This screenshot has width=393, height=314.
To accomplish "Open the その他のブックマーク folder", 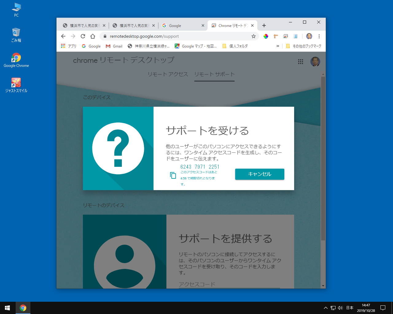I will click(x=303, y=46).
